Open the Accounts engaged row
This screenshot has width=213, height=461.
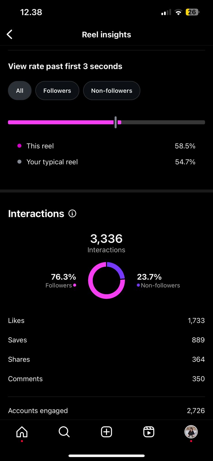point(106,411)
